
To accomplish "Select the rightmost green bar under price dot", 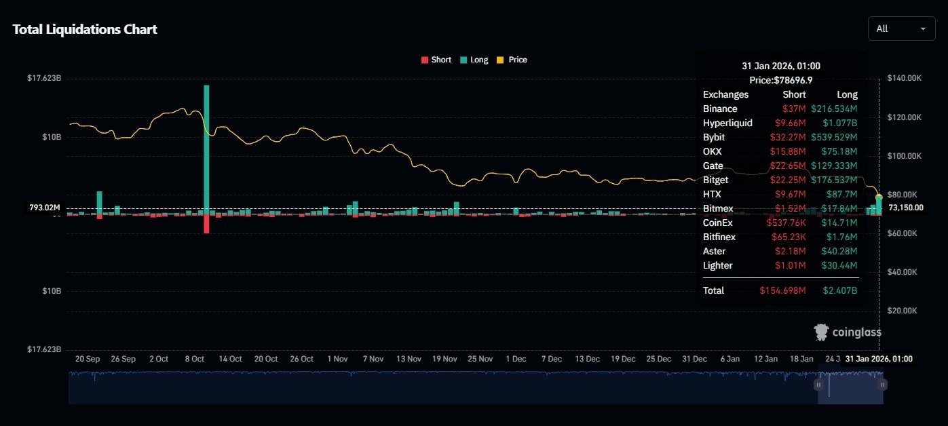I will pos(879,206).
